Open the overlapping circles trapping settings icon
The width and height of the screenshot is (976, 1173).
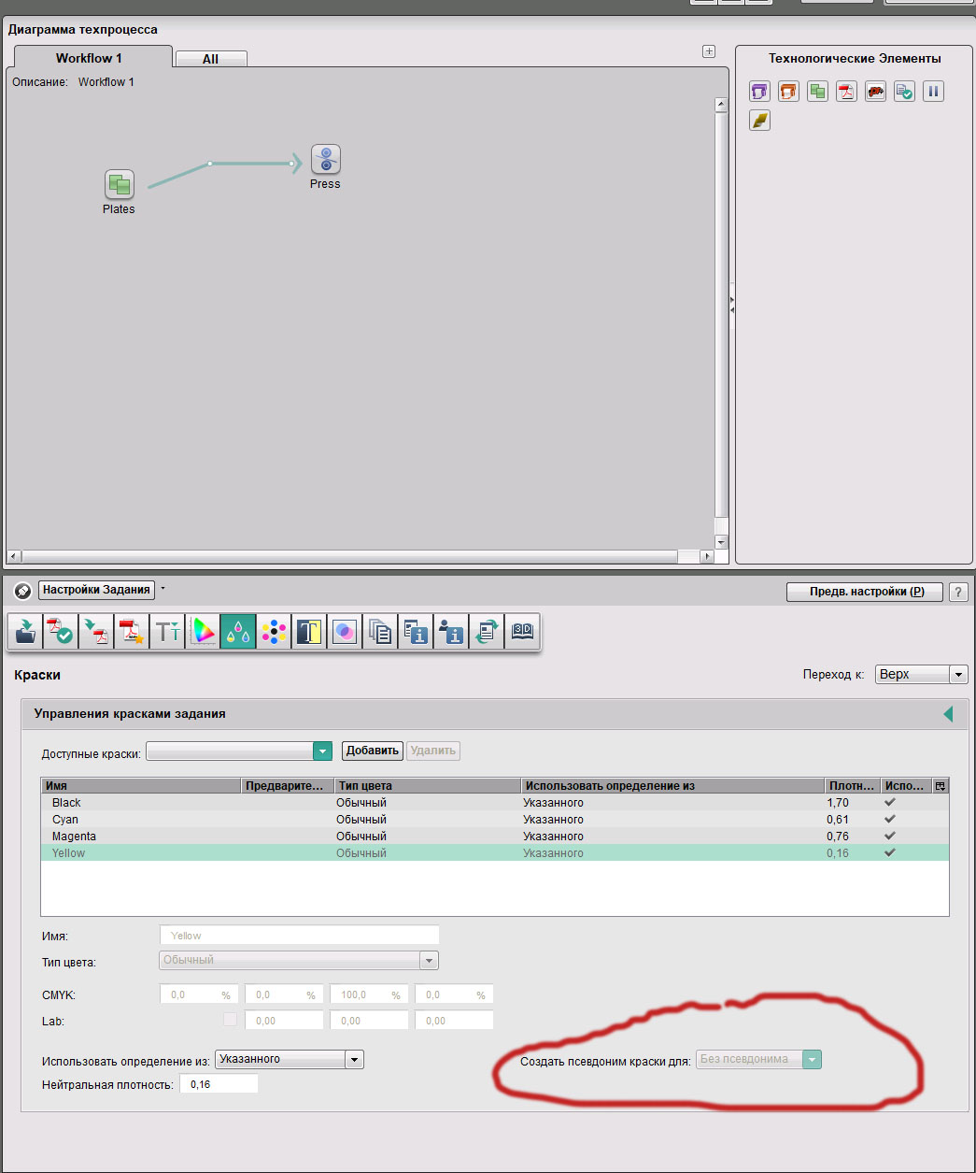[345, 632]
